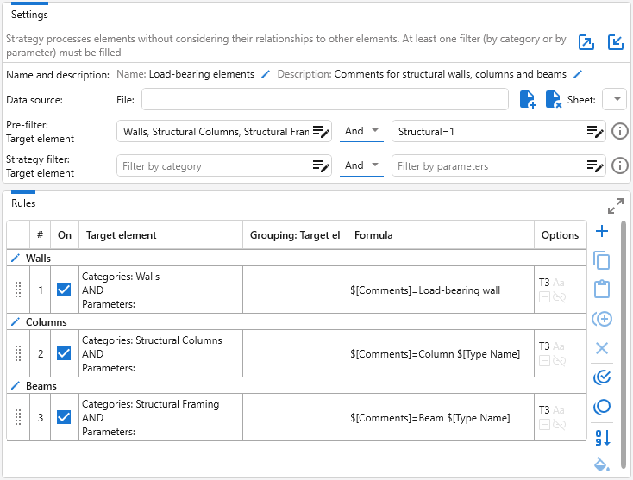Click the Columns group header row
Viewport: 633px width, 480px height.
coord(297,322)
